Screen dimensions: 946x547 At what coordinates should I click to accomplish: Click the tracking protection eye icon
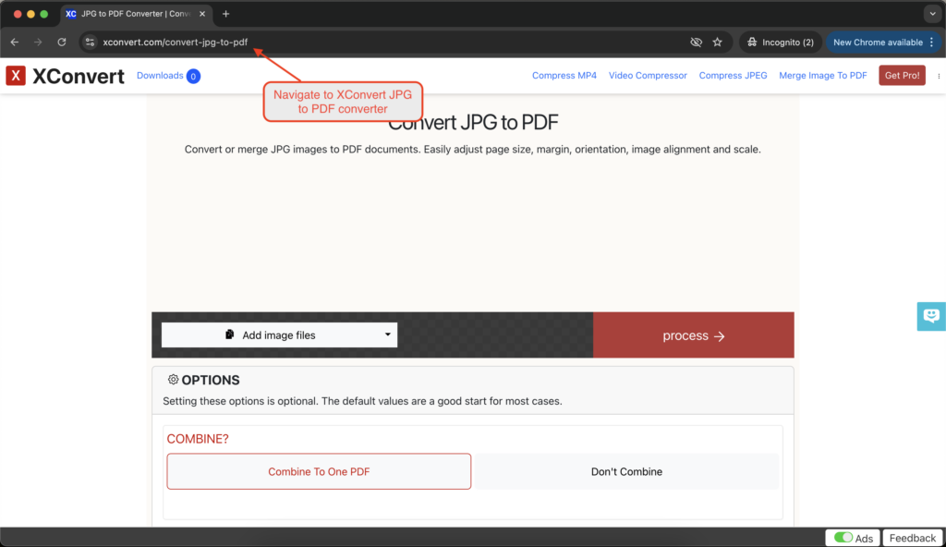pos(696,43)
